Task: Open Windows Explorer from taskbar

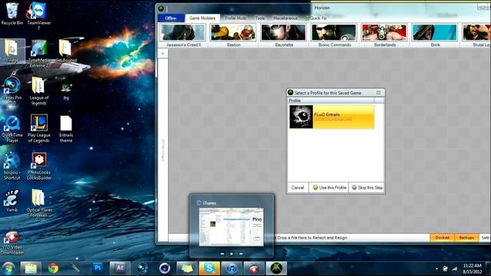Action: click(31, 268)
